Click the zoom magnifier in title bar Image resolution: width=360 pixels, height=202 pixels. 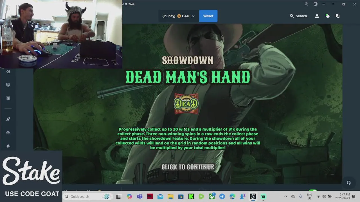point(306,4)
